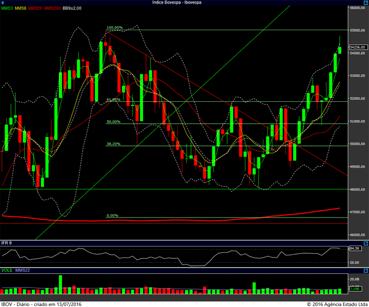Click the volume panel pop-out icon
Viewport: 369px width, 307px height.
pyautogui.click(x=366, y=271)
